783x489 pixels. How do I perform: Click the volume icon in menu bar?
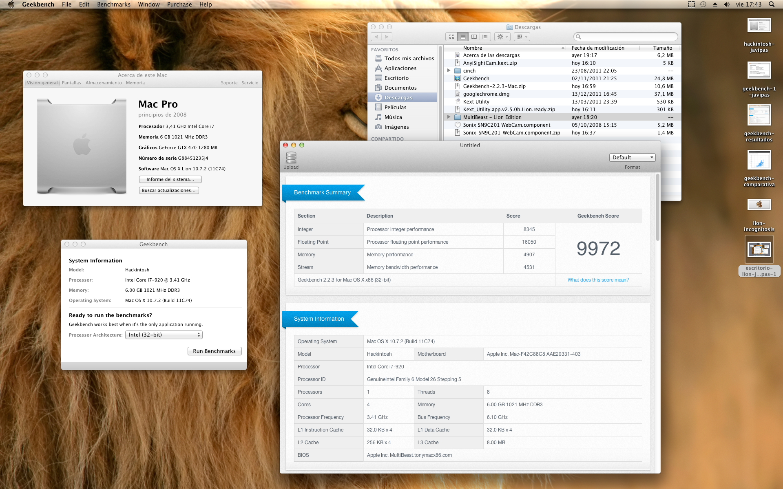[726, 4]
